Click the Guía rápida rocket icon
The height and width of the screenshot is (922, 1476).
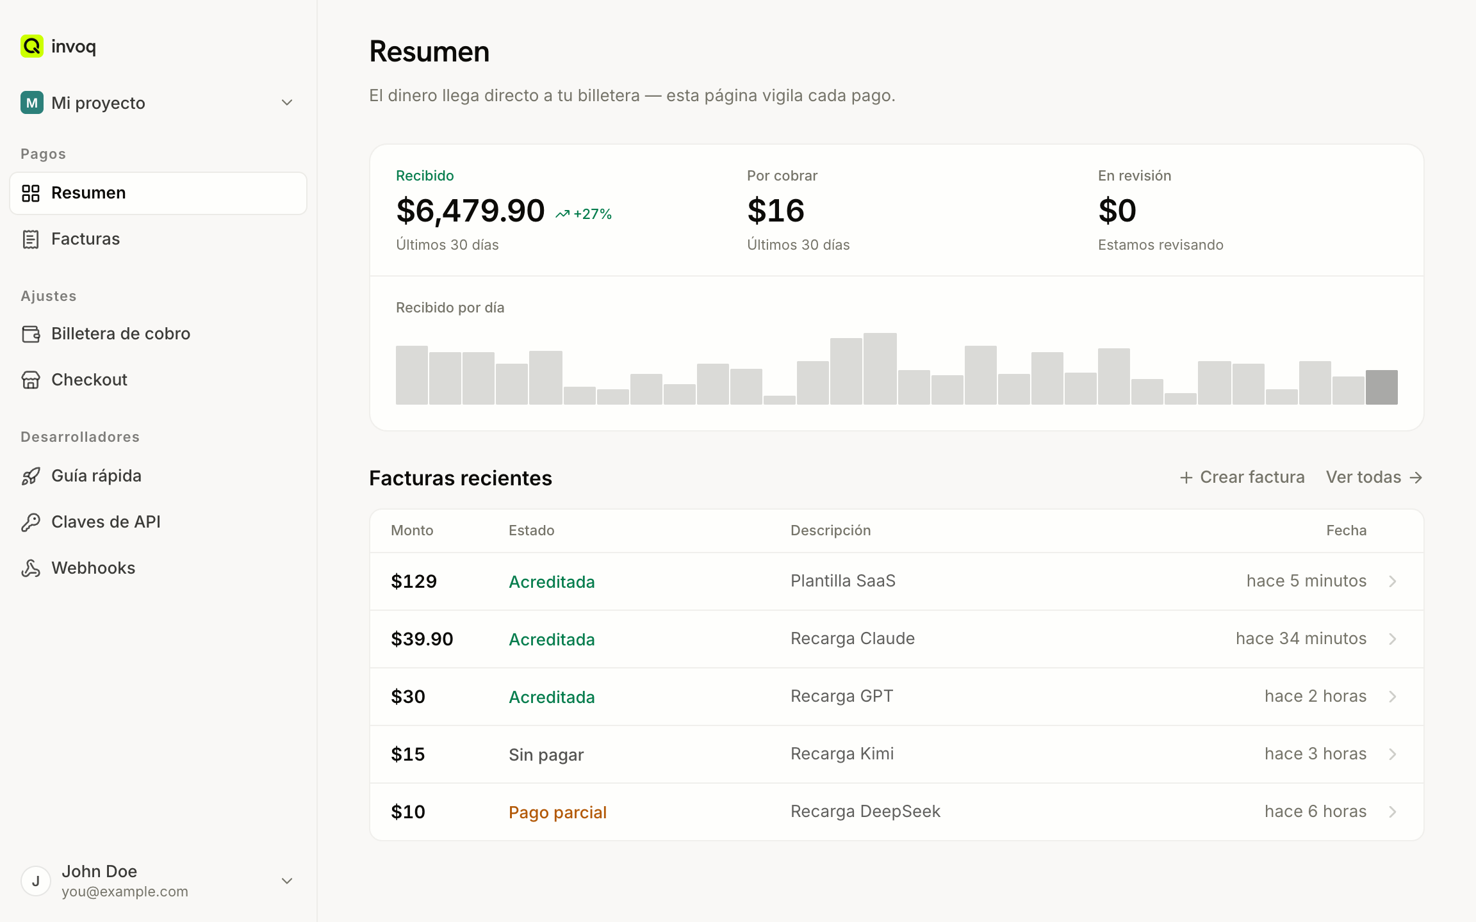31,476
